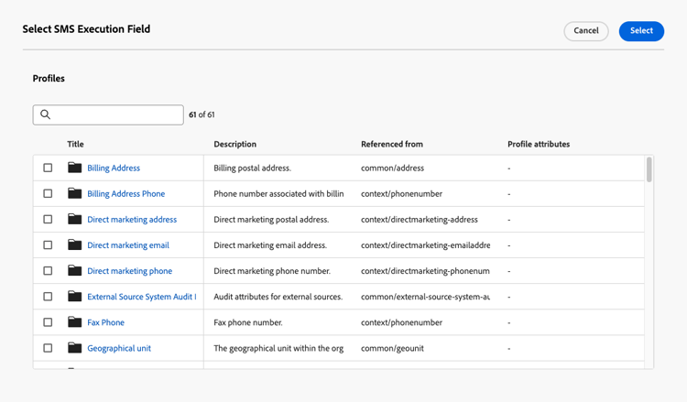The height and width of the screenshot is (402, 687).
Task: Click the External Source System Audit folder icon
Action: coord(74,297)
